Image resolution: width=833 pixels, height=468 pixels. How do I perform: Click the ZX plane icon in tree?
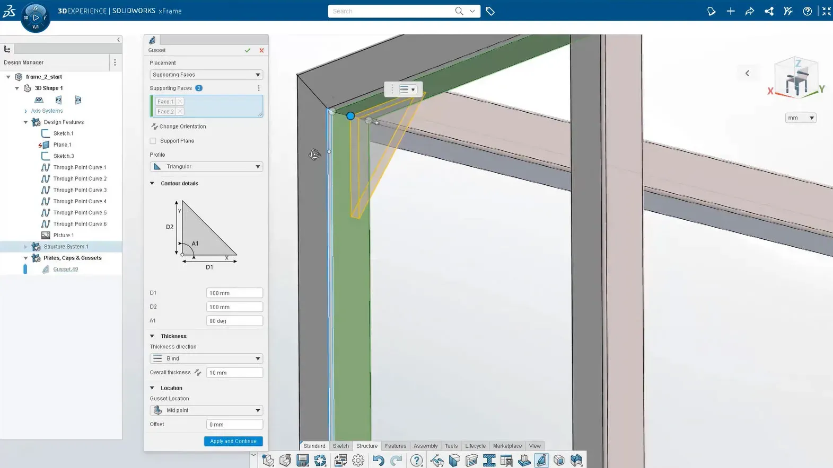(x=78, y=100)
